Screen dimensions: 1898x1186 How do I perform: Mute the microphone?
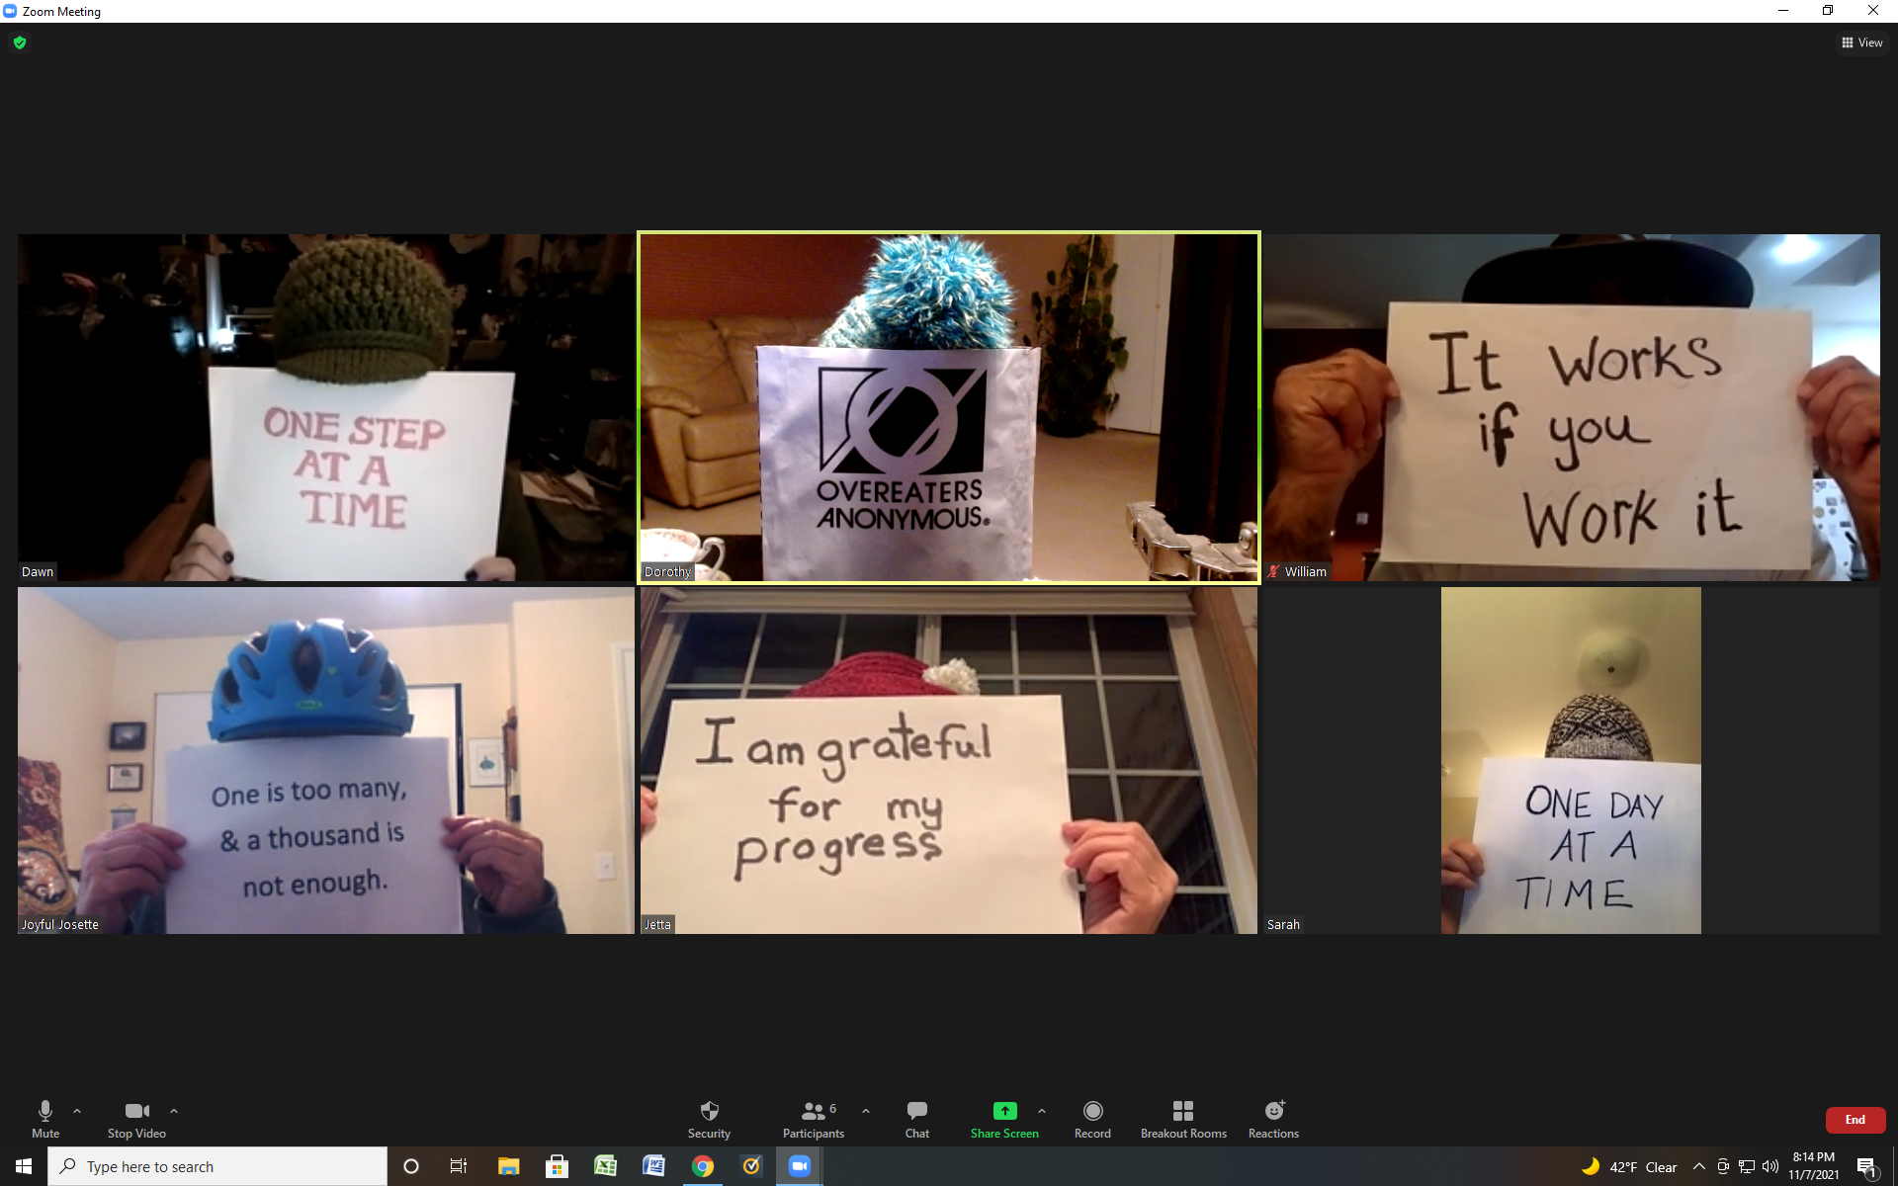[x=45, y=1119]
